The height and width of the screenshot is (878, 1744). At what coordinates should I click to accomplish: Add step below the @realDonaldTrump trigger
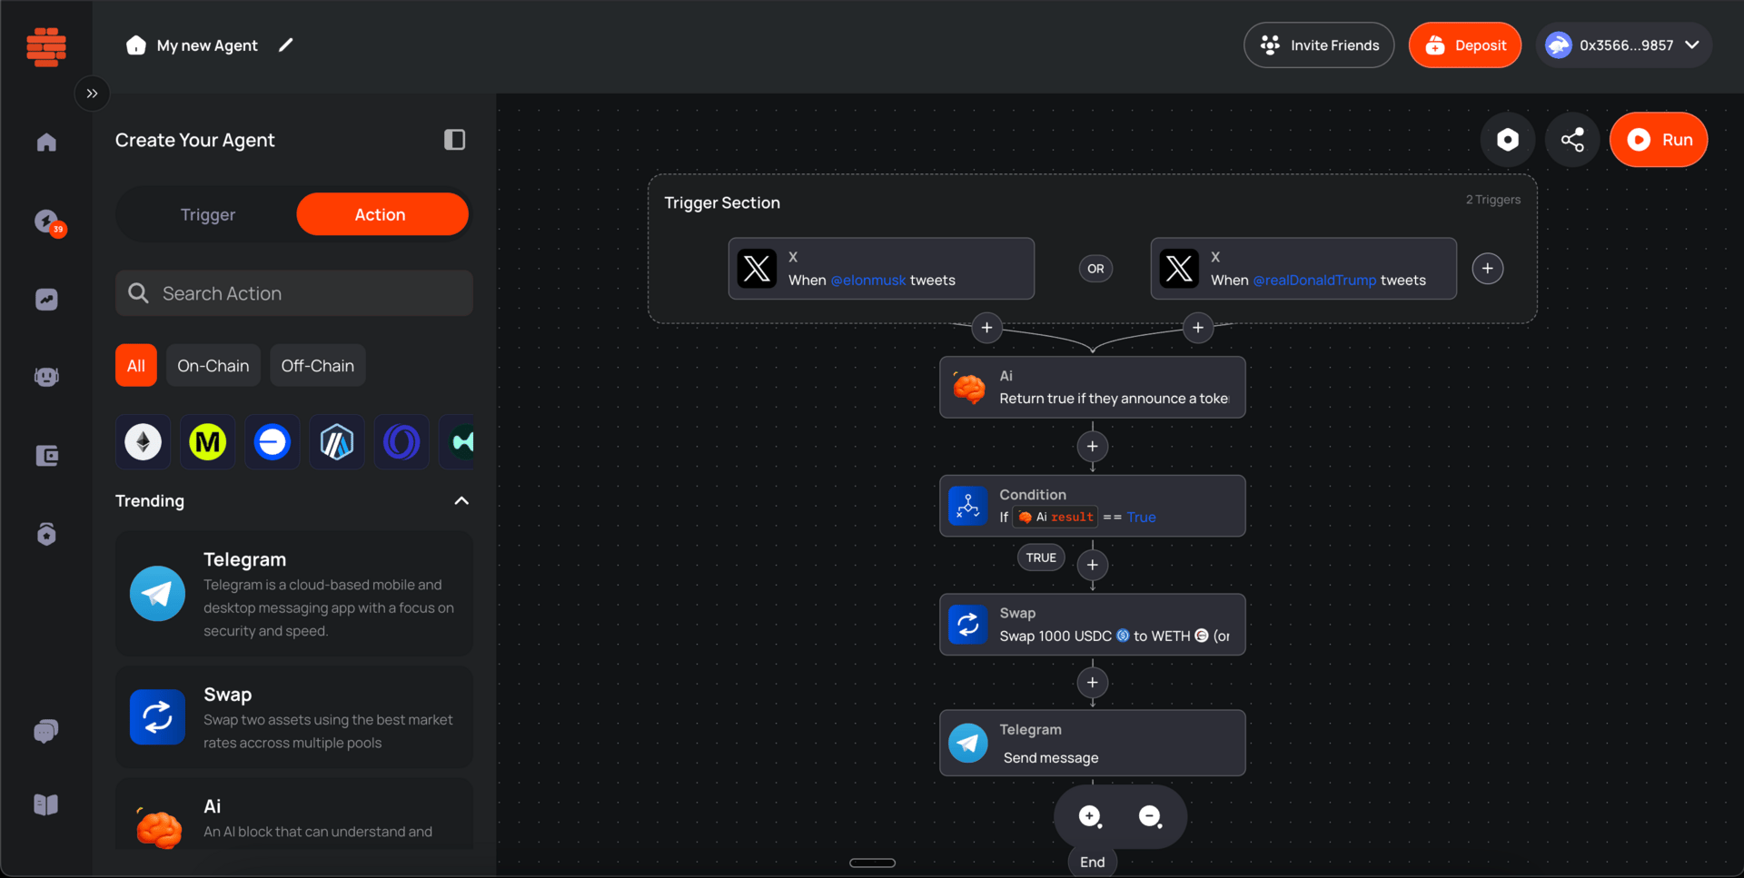(x=1198, y=328)
